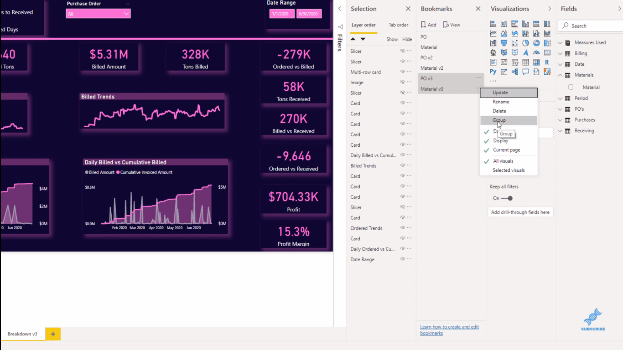Choose Delete in the bookmark context menu

pos(509,111)
